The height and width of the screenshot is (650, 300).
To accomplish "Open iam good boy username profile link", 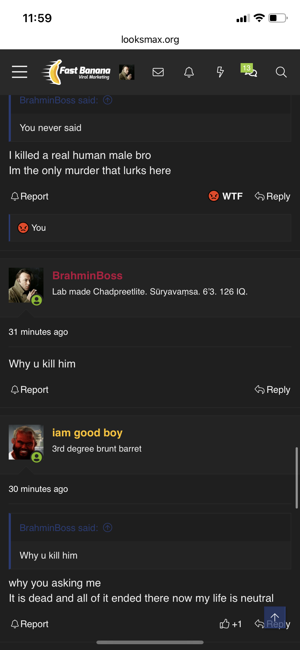I will click(87, 433).
